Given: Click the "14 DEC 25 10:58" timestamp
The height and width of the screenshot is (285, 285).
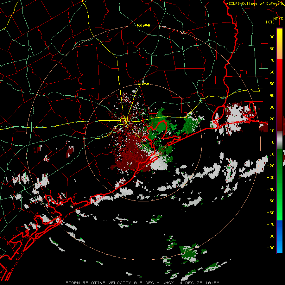Looking at the screenshot, I should pyautogui.click(x=198, y=283).
